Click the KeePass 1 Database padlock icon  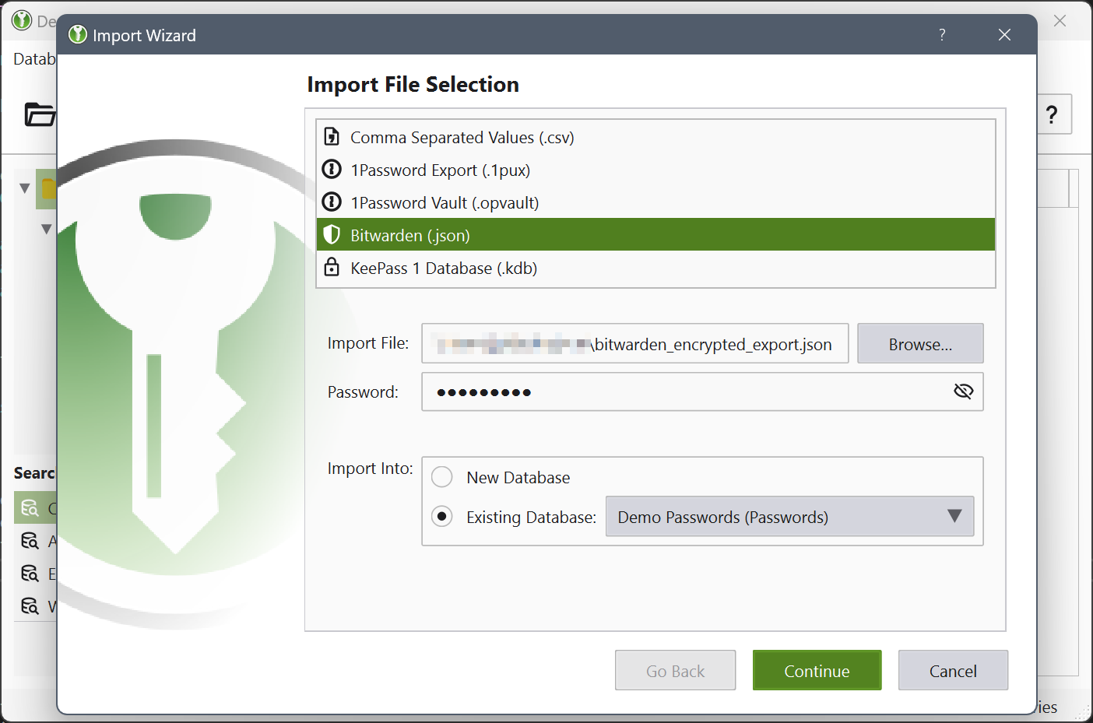332,267
